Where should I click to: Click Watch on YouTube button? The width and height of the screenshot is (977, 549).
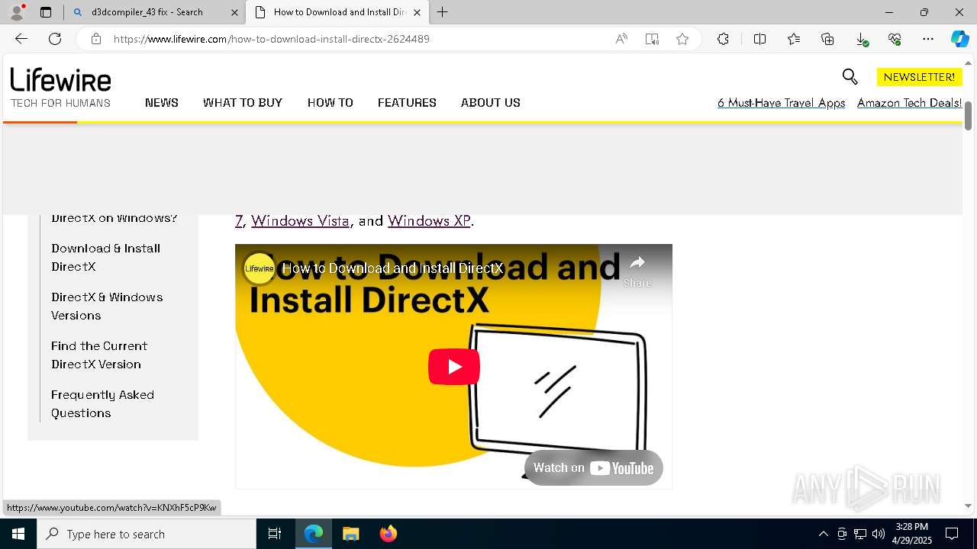coord(594,467)
